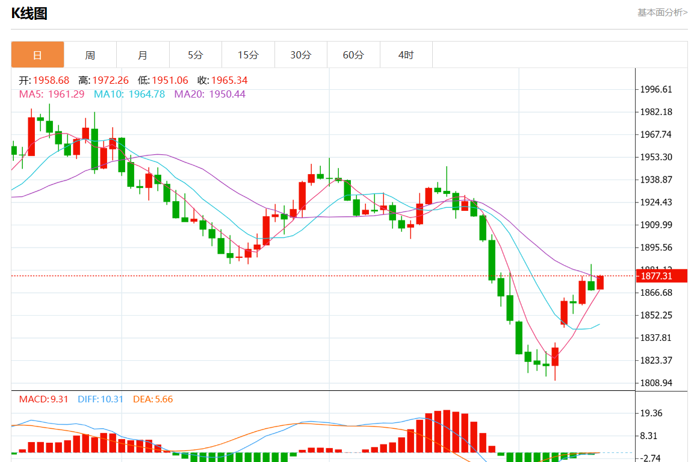697x462 pixels.
Task: Click the red 1877.31 current price tag
Action: [662, 276]
